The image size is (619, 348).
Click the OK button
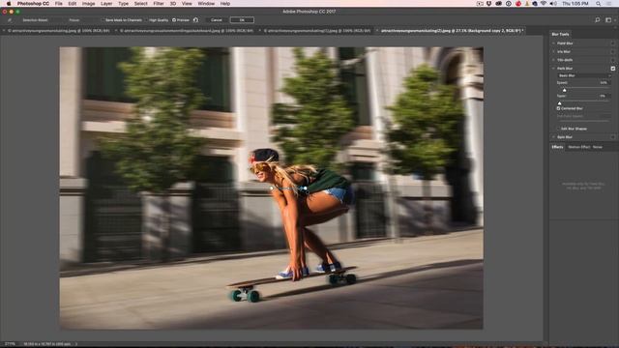pyautogui.click(x=242, y=19)
